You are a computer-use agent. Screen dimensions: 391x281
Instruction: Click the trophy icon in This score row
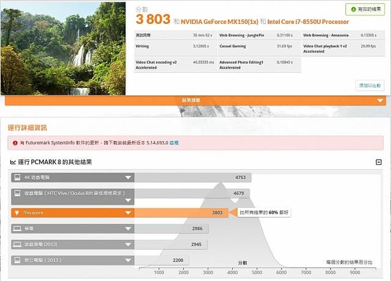click(x=17, y=213)
